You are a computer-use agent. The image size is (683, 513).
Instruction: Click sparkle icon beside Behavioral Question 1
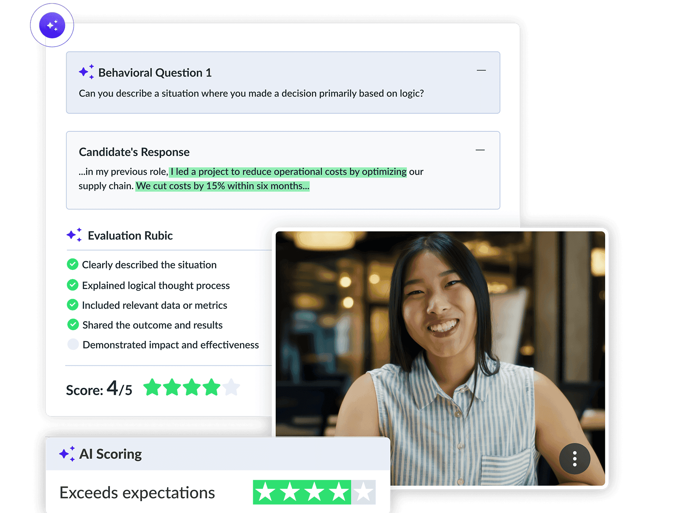point(86,72)
